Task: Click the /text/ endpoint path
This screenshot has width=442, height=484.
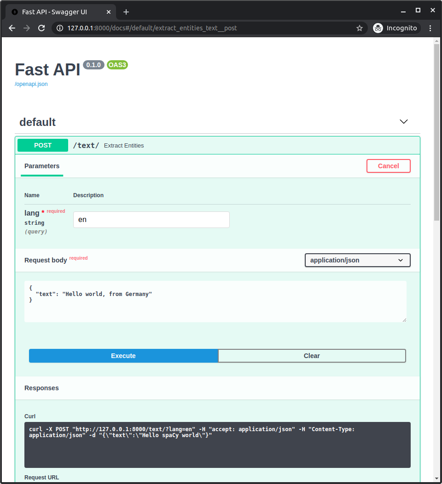Action: 86,145
